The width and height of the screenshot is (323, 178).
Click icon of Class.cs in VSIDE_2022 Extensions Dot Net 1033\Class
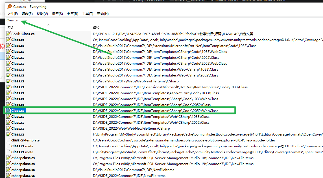[8, 87]
